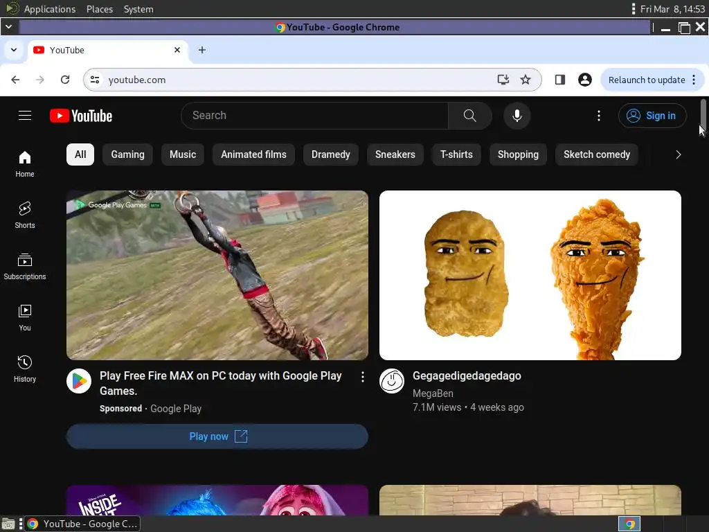Click the MegaBen channel avatar
This screenshot has height=532, width=709.
click(392, 381)
